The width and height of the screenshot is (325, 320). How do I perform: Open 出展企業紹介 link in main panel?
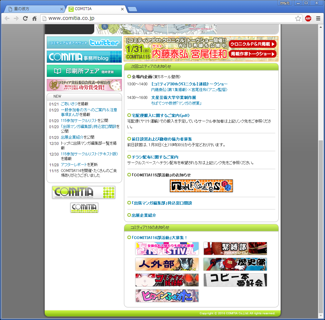(144, 215)
